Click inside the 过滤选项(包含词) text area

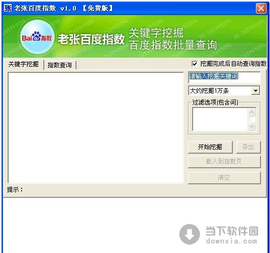[220, 119]
